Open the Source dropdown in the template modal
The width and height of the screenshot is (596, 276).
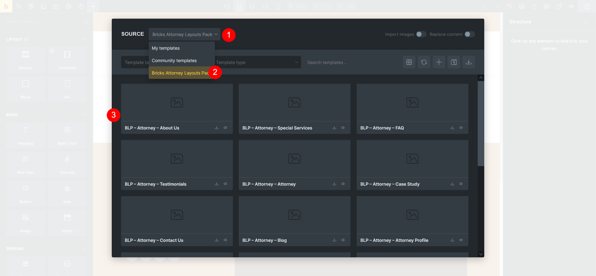click(x=184, y=34)
